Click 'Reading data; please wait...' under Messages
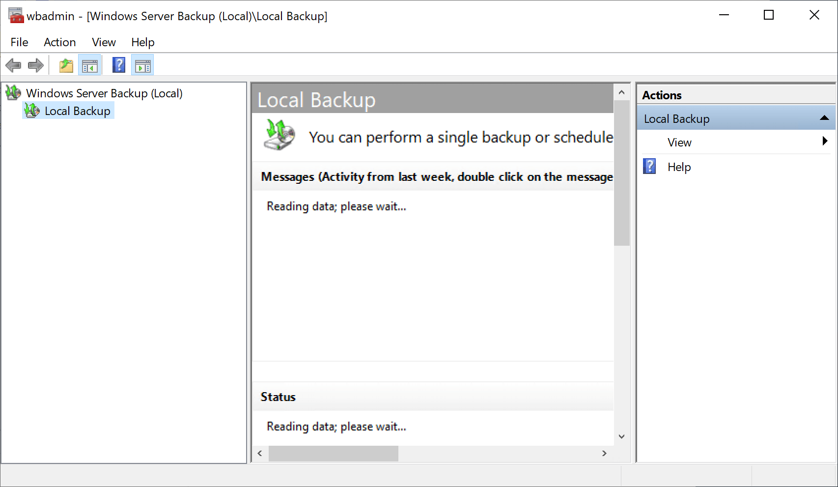This screenshot has width=838, height=487. coord(336,206)
